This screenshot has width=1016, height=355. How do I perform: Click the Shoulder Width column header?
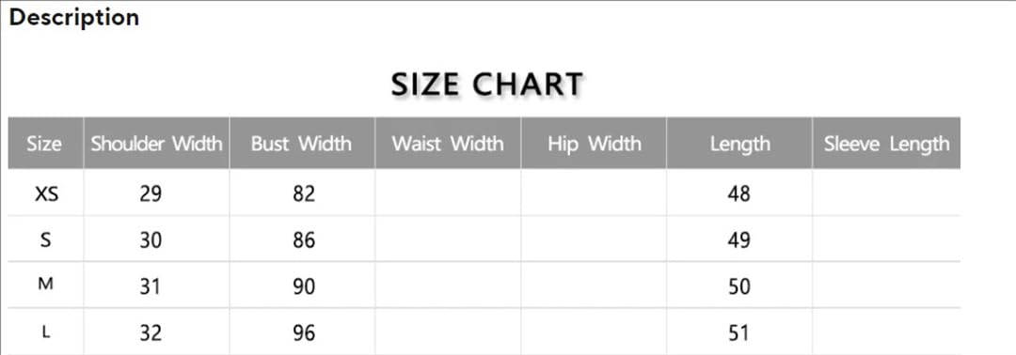point(157,143)
